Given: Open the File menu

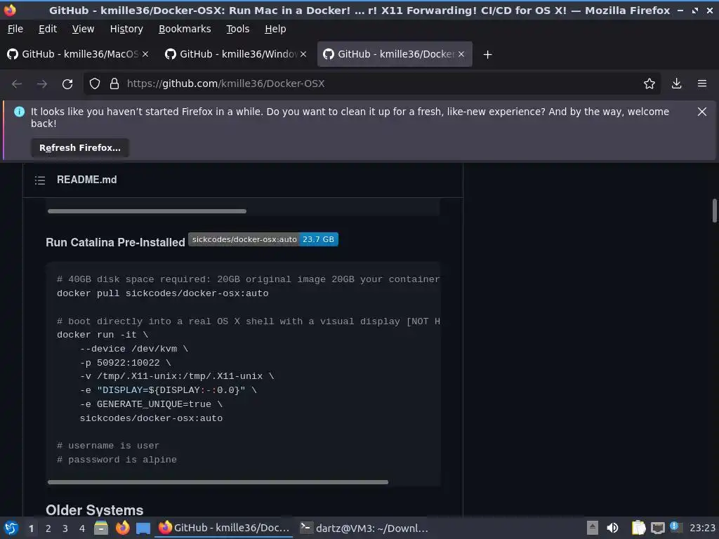Looking at the screenshot, I should 15,29.
